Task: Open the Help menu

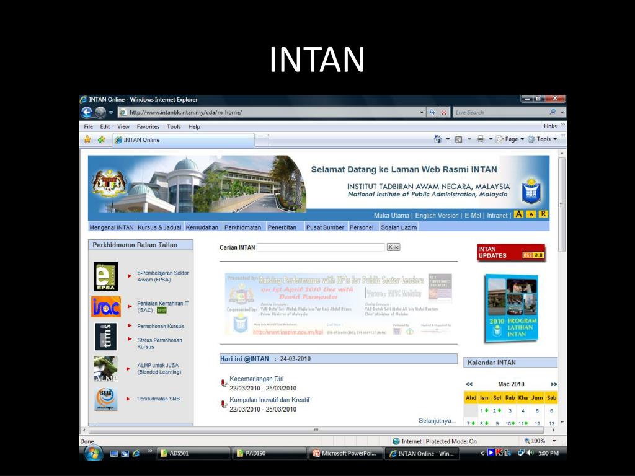Action: [x=194, y=126]
